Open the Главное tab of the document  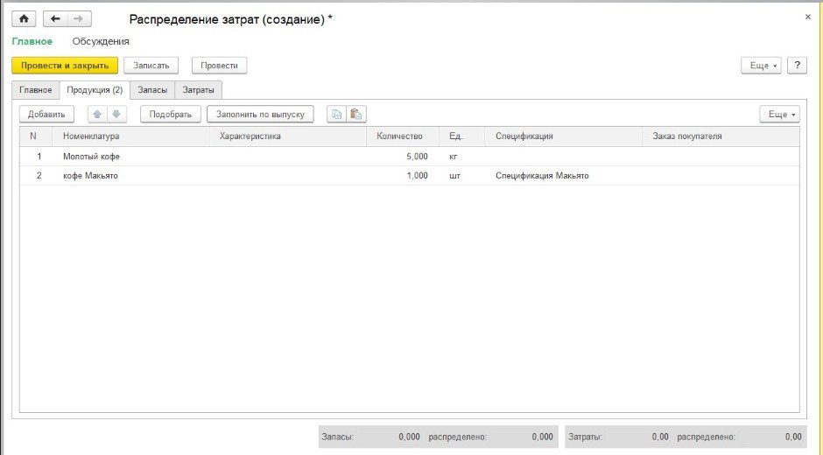[36, 90]
